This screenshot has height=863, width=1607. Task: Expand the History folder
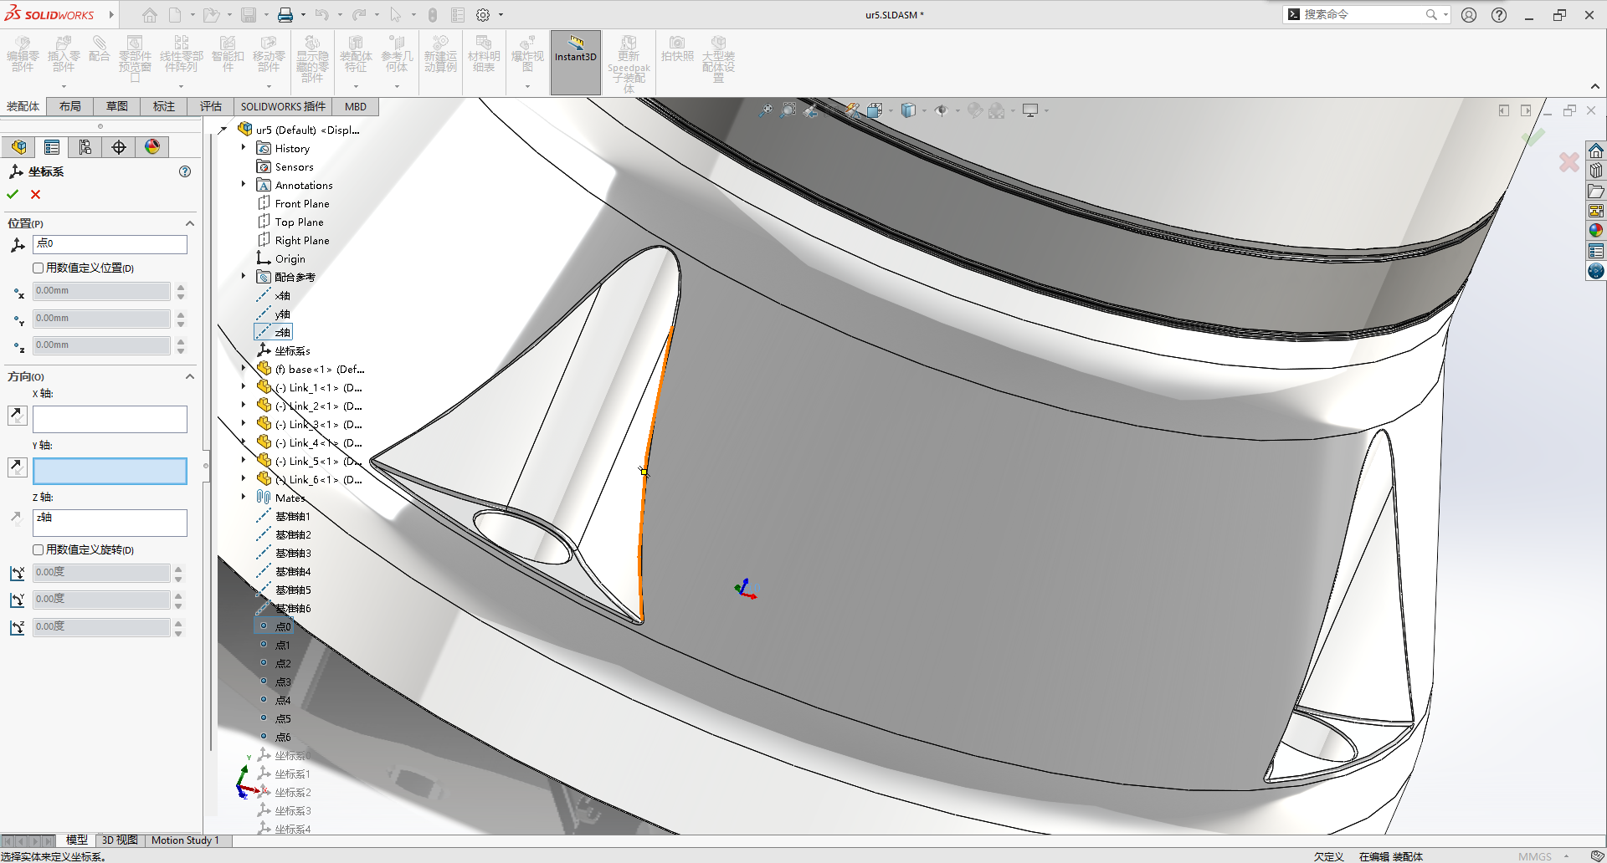click(244, 148)
